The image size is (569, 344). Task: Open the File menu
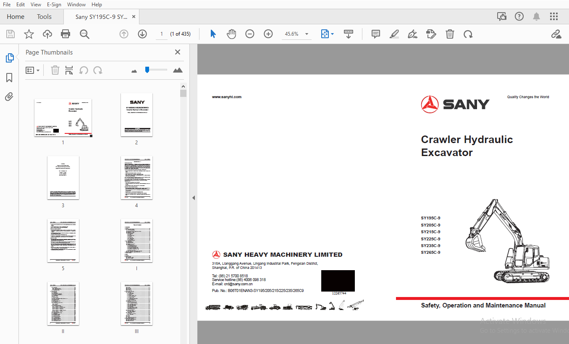[x=7, y=5]
